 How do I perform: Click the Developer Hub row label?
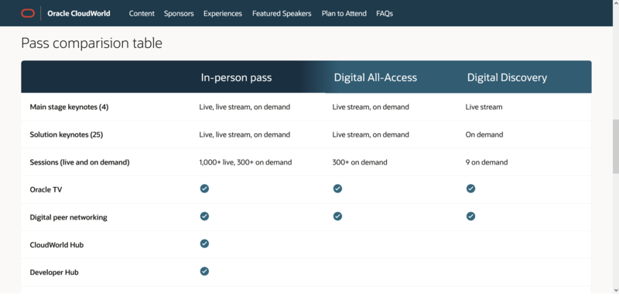click(54, 272)
